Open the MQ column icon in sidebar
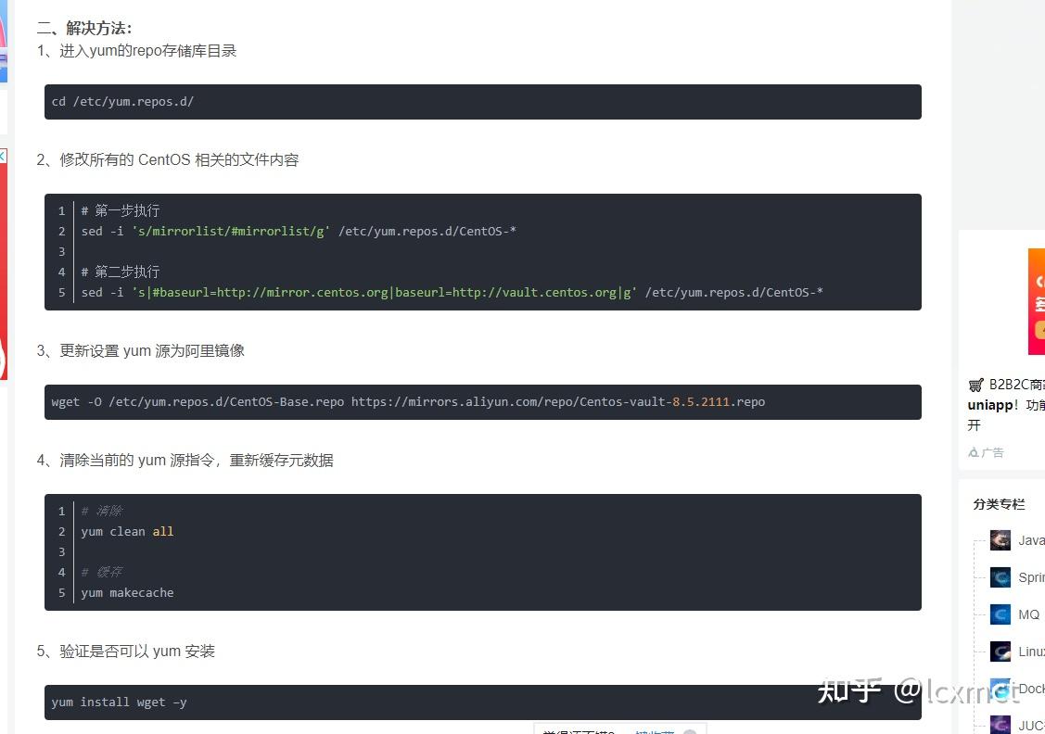The image size is (1045, 734). click(x=1000, y=614)
